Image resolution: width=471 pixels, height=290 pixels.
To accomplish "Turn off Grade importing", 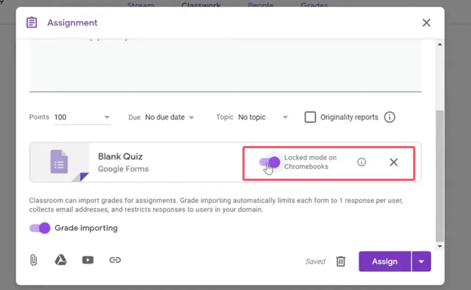I will pos(40,228).
